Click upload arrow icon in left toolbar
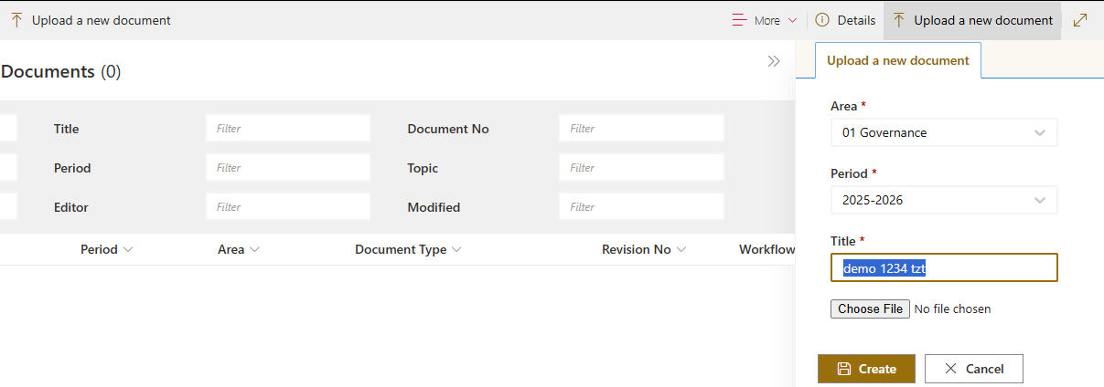 16,20
